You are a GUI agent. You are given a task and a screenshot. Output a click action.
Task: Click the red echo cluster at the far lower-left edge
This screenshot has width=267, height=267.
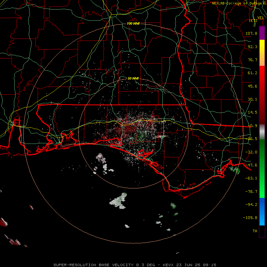3,222
